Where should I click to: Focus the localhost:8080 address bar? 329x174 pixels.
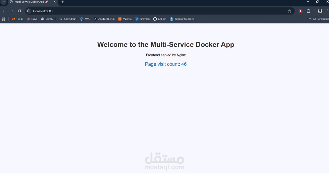click(160, 11)
